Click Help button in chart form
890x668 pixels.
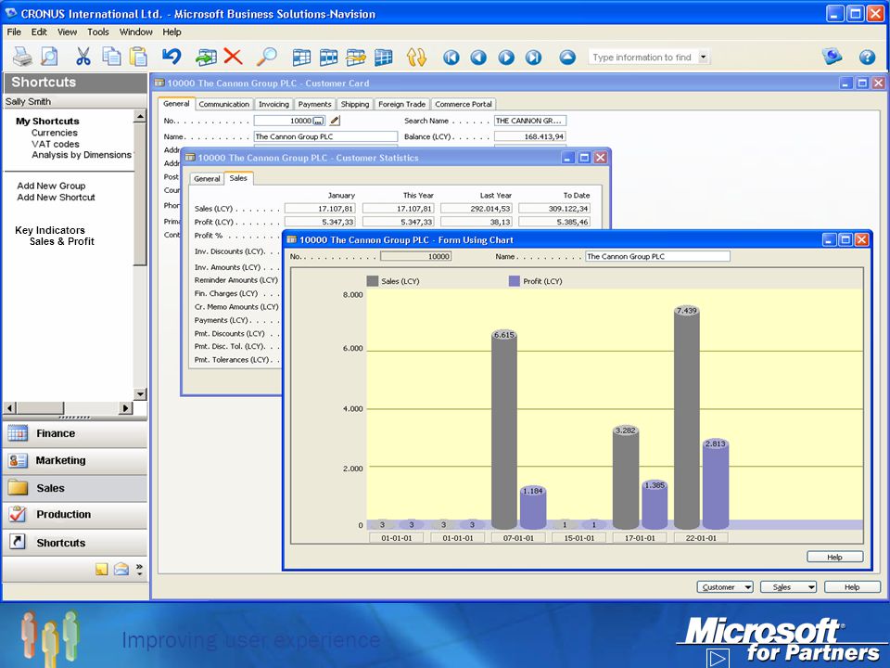(x=834, y=557)
